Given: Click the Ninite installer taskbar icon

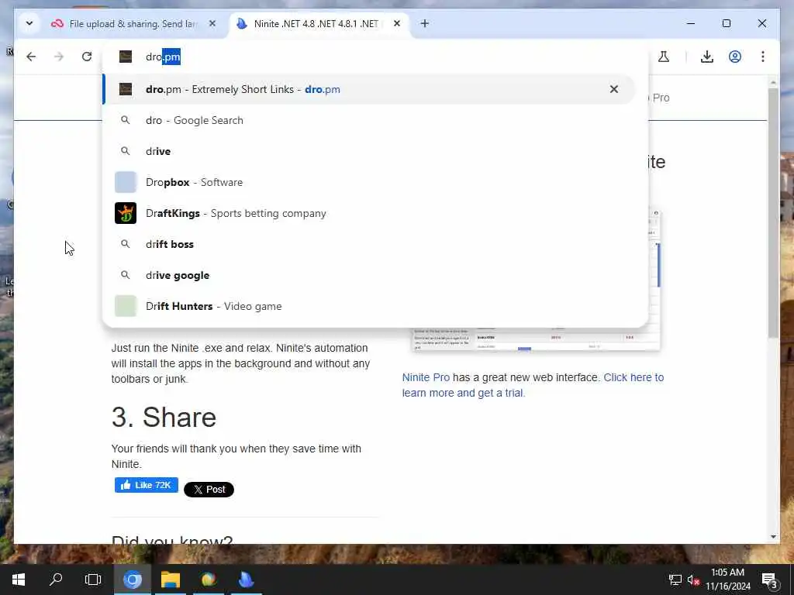Looking at the screenshot, I should click(x=246, y=580).
